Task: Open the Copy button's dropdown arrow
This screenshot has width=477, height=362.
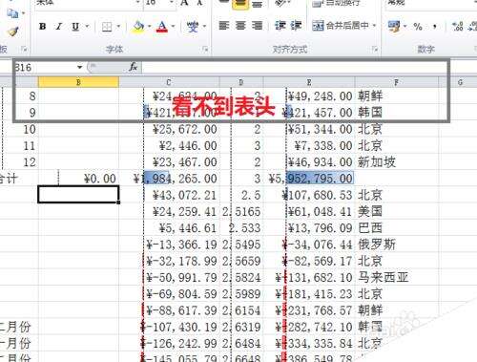Action: coord(23,13)
